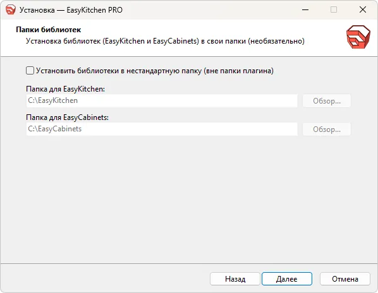Click the C:\EasyKitchen folder path field
The width and height of the screenshot is (378, 293).
[162, 100]
